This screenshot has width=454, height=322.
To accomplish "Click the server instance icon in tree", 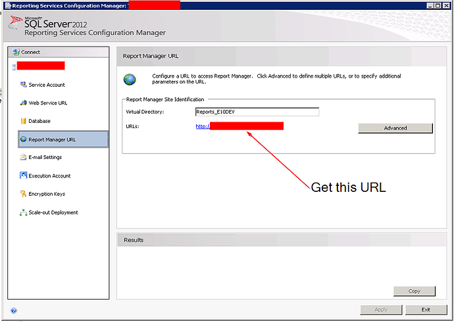I will (14, 67).
